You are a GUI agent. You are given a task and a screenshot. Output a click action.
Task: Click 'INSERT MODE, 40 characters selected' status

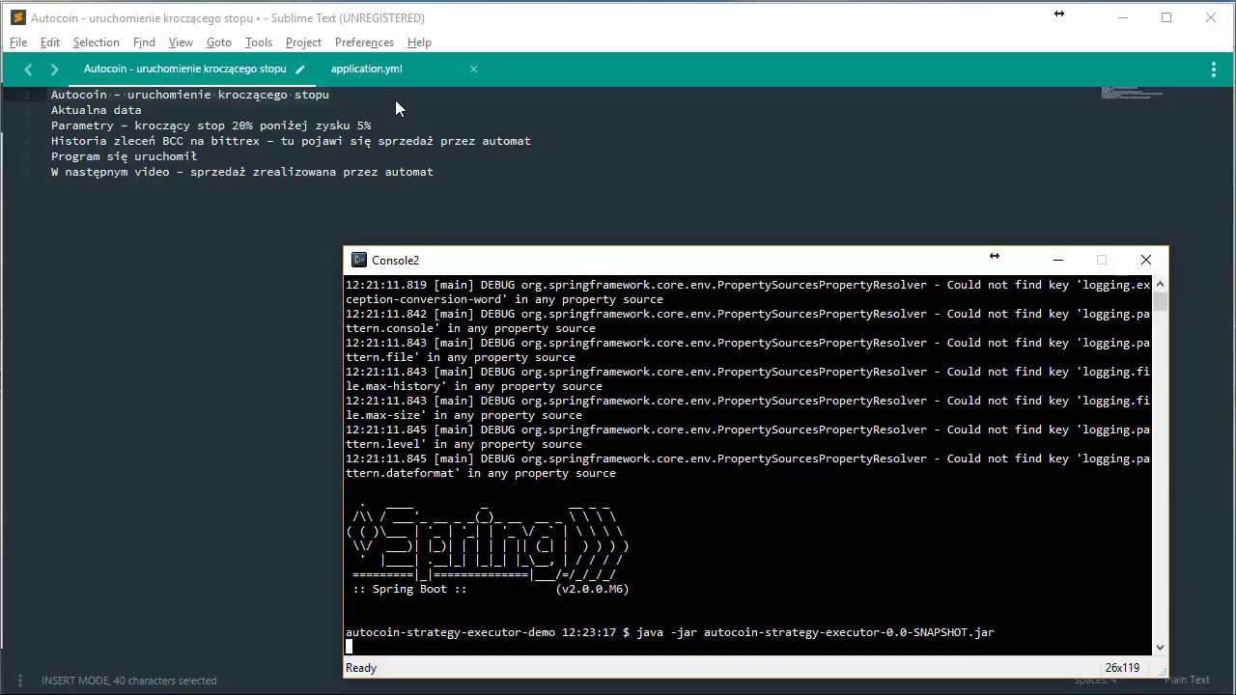tap(128, 681)
